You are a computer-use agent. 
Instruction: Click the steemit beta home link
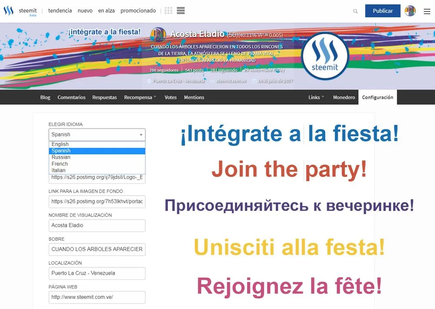pyautogui.click(x=28, y=11)
